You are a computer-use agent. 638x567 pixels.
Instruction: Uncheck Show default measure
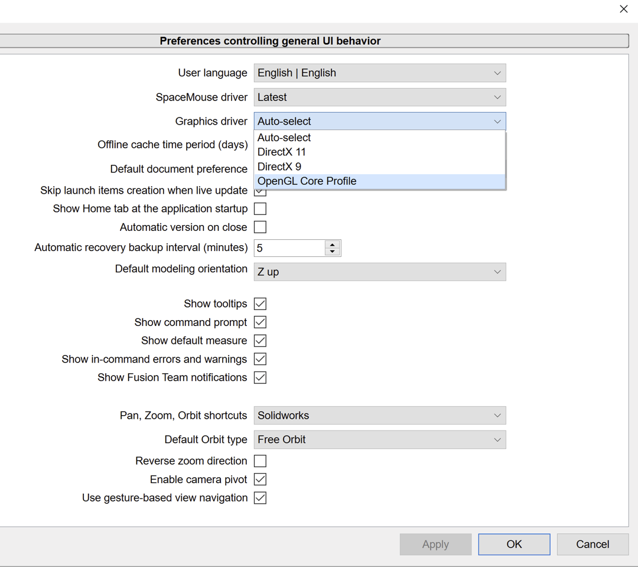260,340
